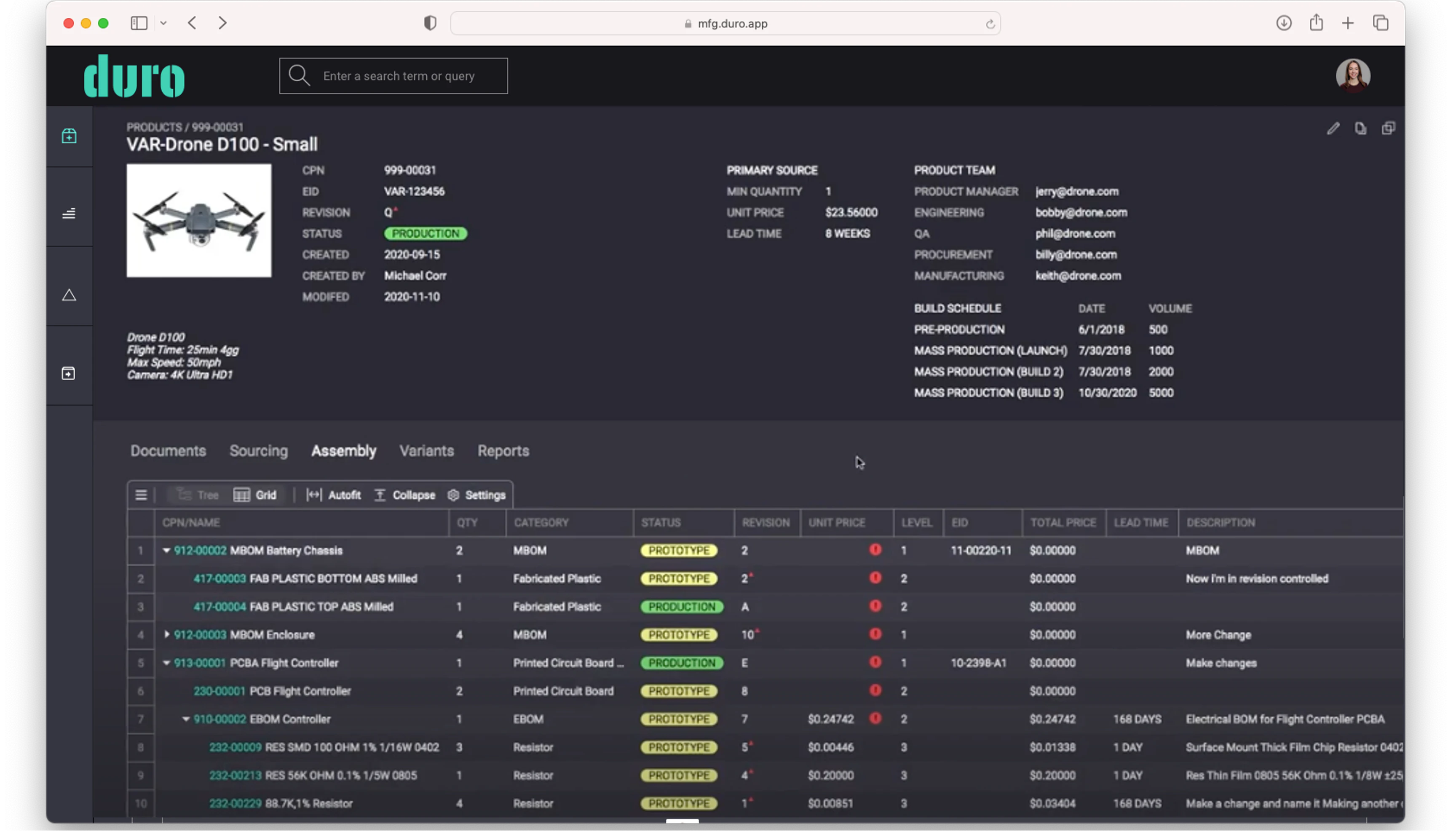Image resolution: width=1448 pixels, height=832 pixels.
Task: Click Collapse in the assembly toolbar
Action: pyautogui.click(x=404, y=495)
